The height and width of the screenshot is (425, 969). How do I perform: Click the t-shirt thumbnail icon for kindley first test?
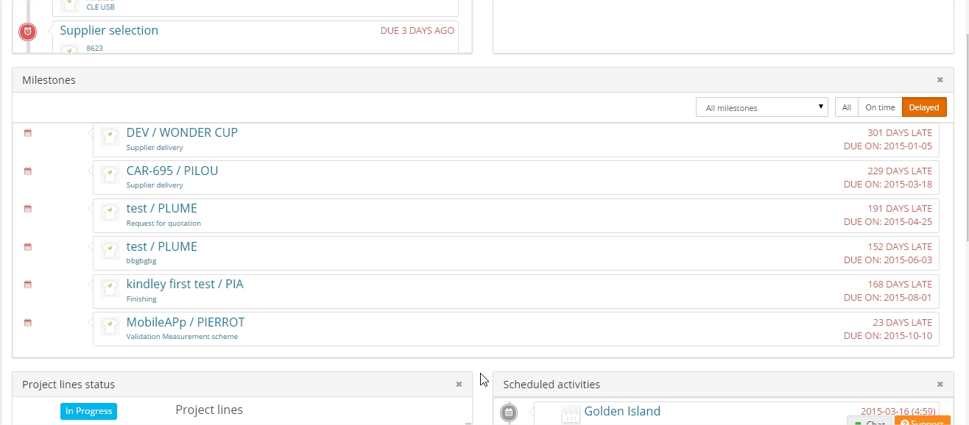(110, 287)
